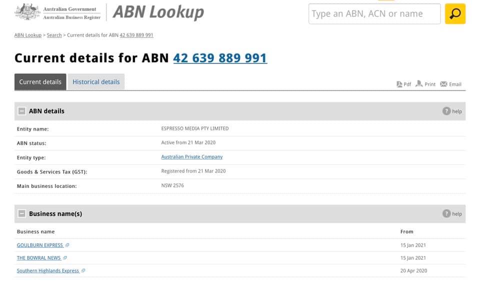Click the 'Business name' column header
The height and width of the screenshot is (282, 480).
tap(36, 232)
